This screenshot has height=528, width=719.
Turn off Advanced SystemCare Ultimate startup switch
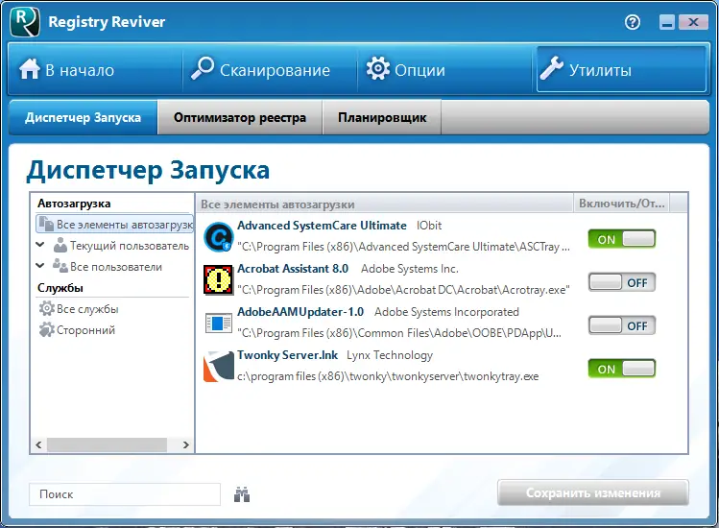click(x=622, y=239)
